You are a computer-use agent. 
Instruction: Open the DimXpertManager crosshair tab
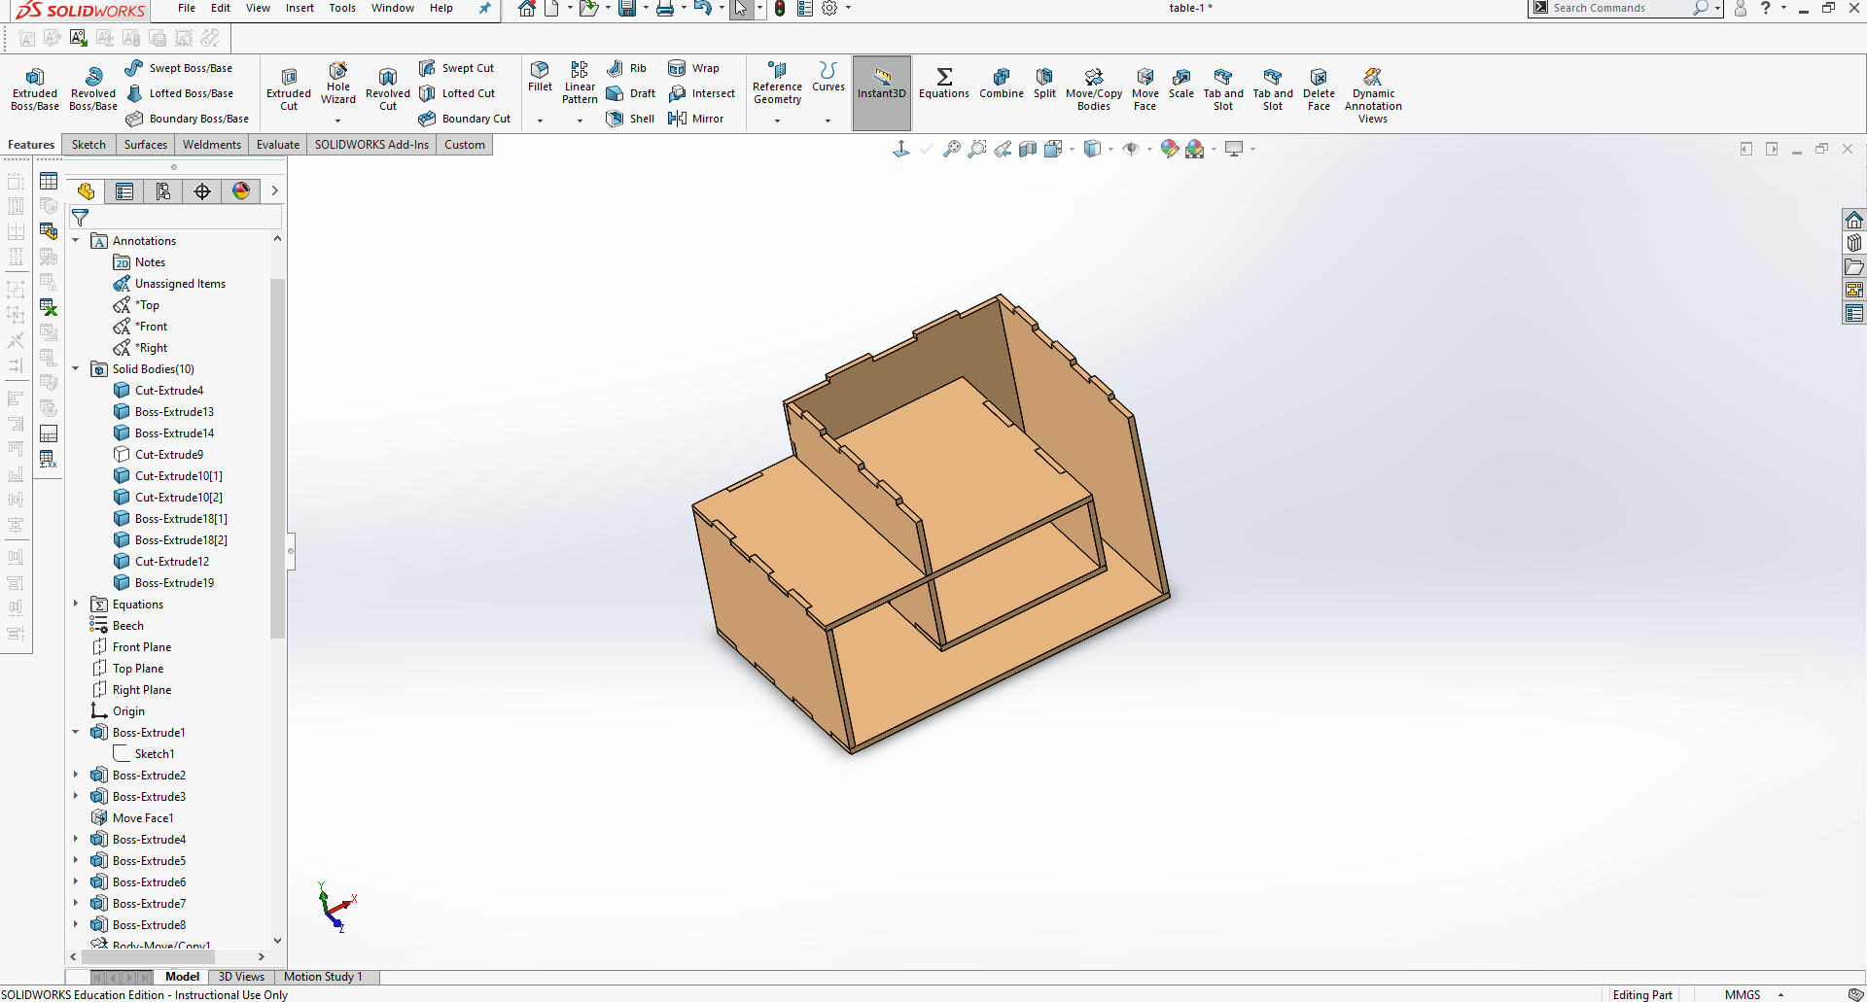point(202,191)
